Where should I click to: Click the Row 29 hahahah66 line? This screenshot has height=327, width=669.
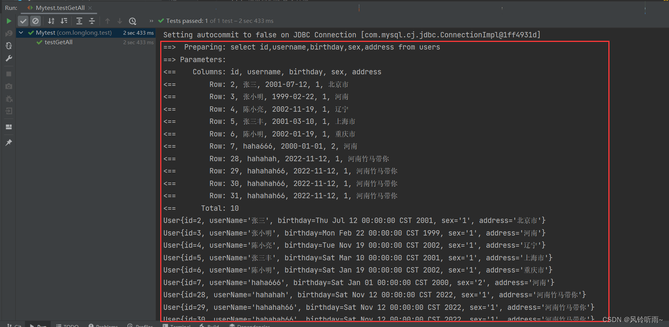280,171
